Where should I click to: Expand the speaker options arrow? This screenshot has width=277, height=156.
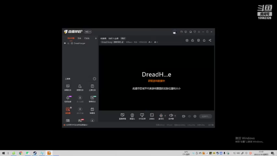pos(175,116)
